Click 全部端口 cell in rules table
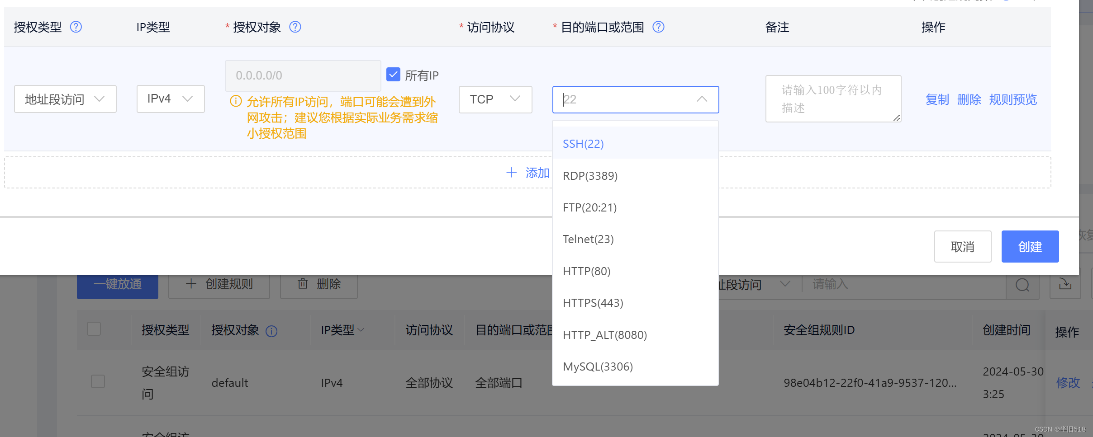The image size is (1093, 437). point(499,383)
